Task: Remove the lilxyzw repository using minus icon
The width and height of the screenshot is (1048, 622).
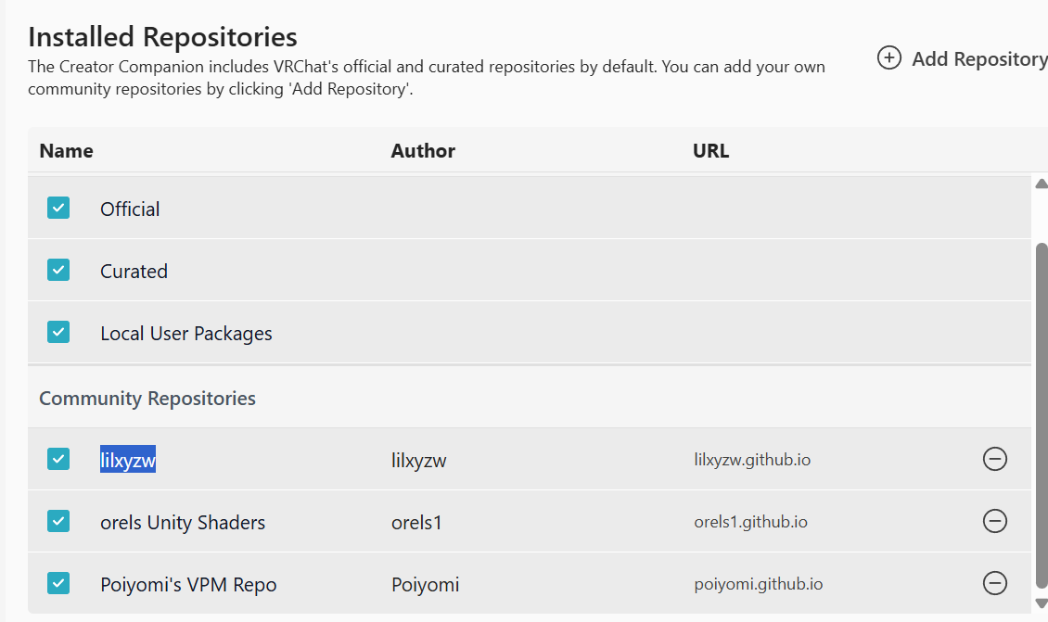Action: coord(994,459)
